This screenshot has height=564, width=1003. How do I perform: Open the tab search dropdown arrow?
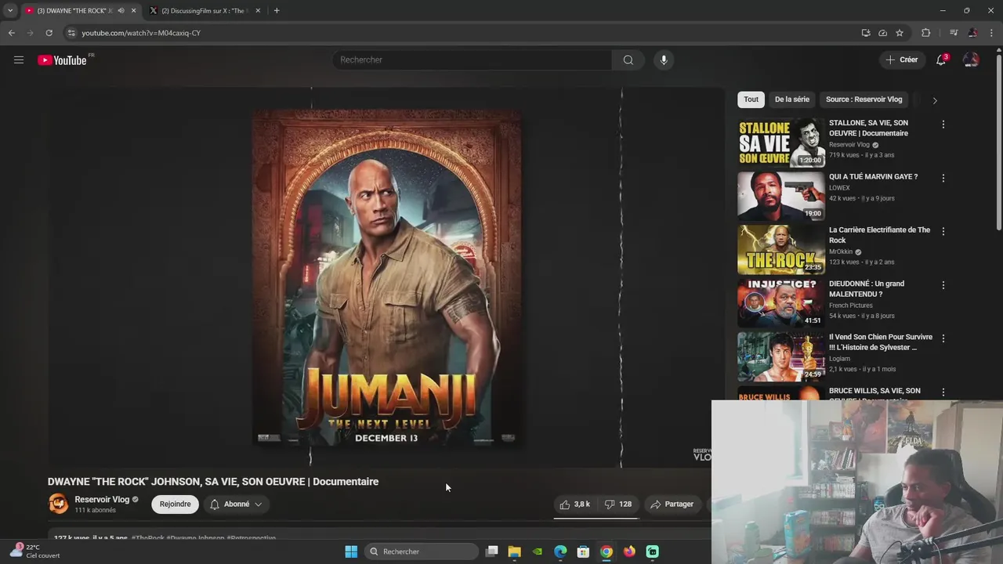[10, 10]
